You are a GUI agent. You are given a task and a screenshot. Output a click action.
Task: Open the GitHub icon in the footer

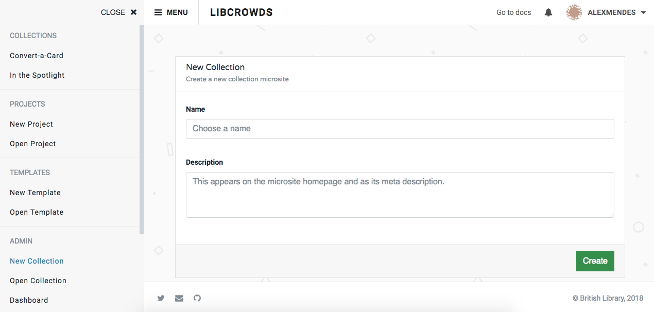197,298
